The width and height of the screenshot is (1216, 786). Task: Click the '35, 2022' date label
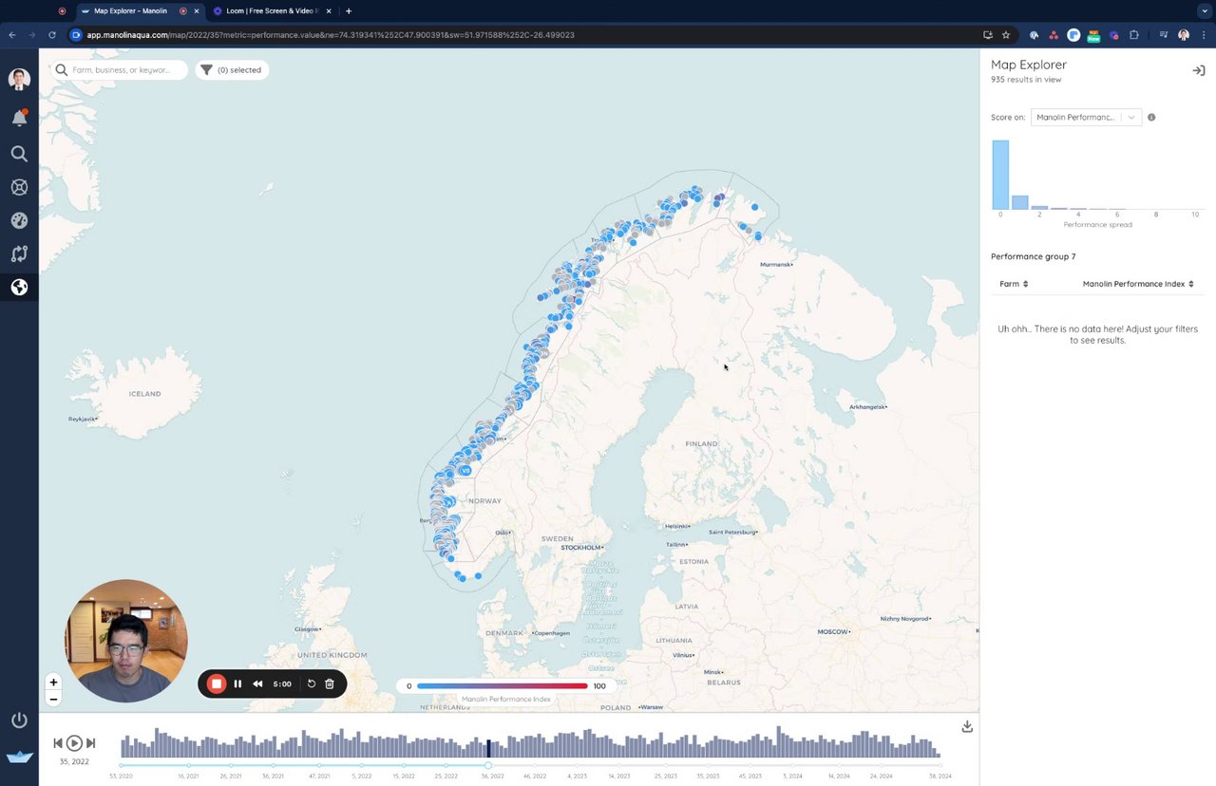tap(74, 761)
